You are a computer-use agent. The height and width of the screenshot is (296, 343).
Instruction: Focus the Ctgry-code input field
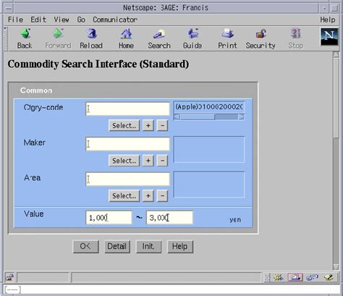pyautogui.click(x=127, y=109)
